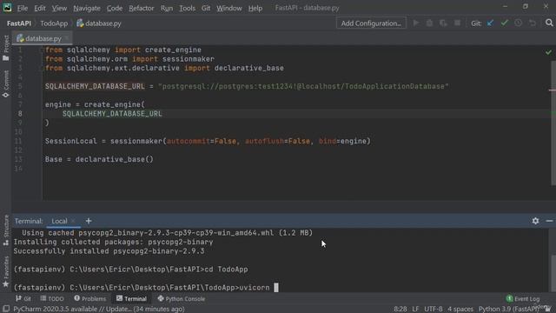
Task: Open the Terminal tool window tab
Action: [x=131, y=299]
